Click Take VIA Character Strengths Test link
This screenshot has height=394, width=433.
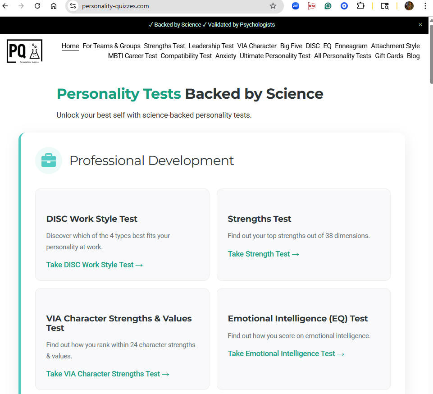coord(108,374)
